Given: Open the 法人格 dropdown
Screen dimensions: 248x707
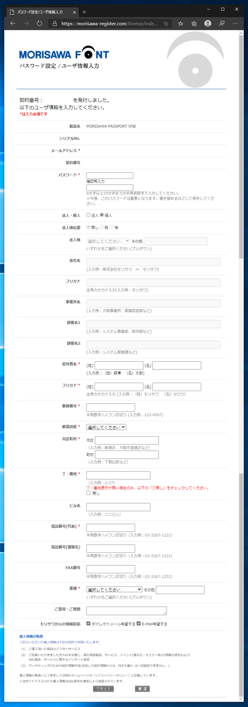Looking at the screenshot, I should 108,241.
